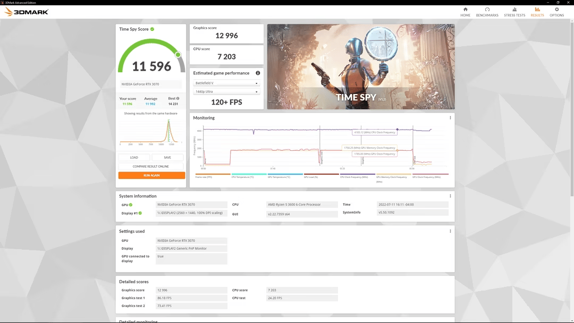574x323 pixels.
Task: Open the Benchmarks section
Action: (487, 12)
